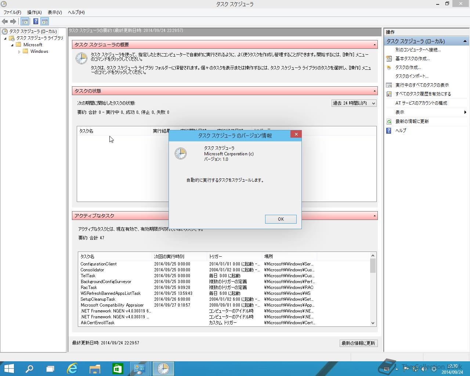Click 実行中のすべてのタスクの表示 action
This screenshot has height=376, width=470.
(422, 85)
